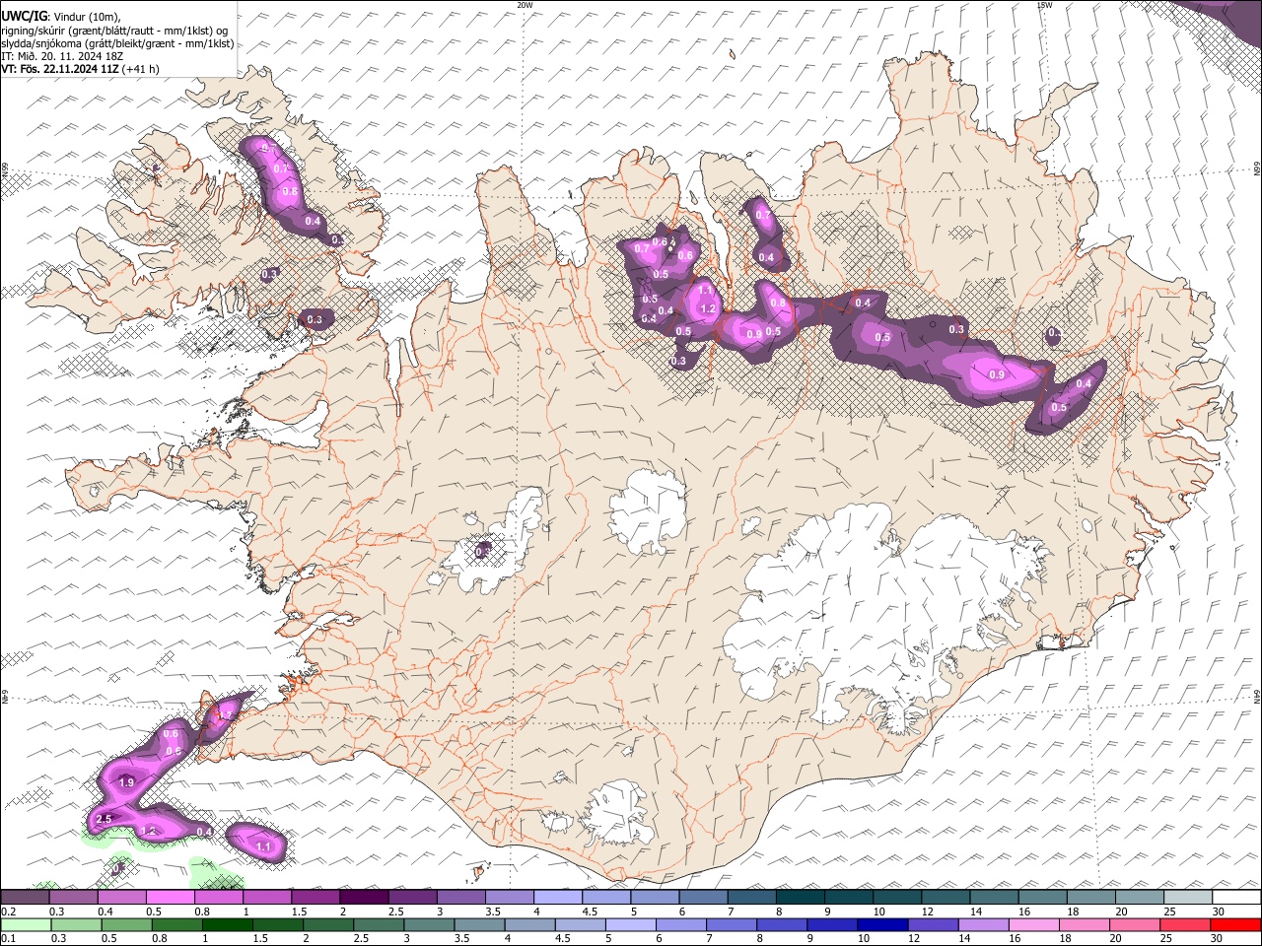Pick the darkest plum swatch starting the top legend row
This screenshot has width=1262, height=946.
[x=25, y=897]
